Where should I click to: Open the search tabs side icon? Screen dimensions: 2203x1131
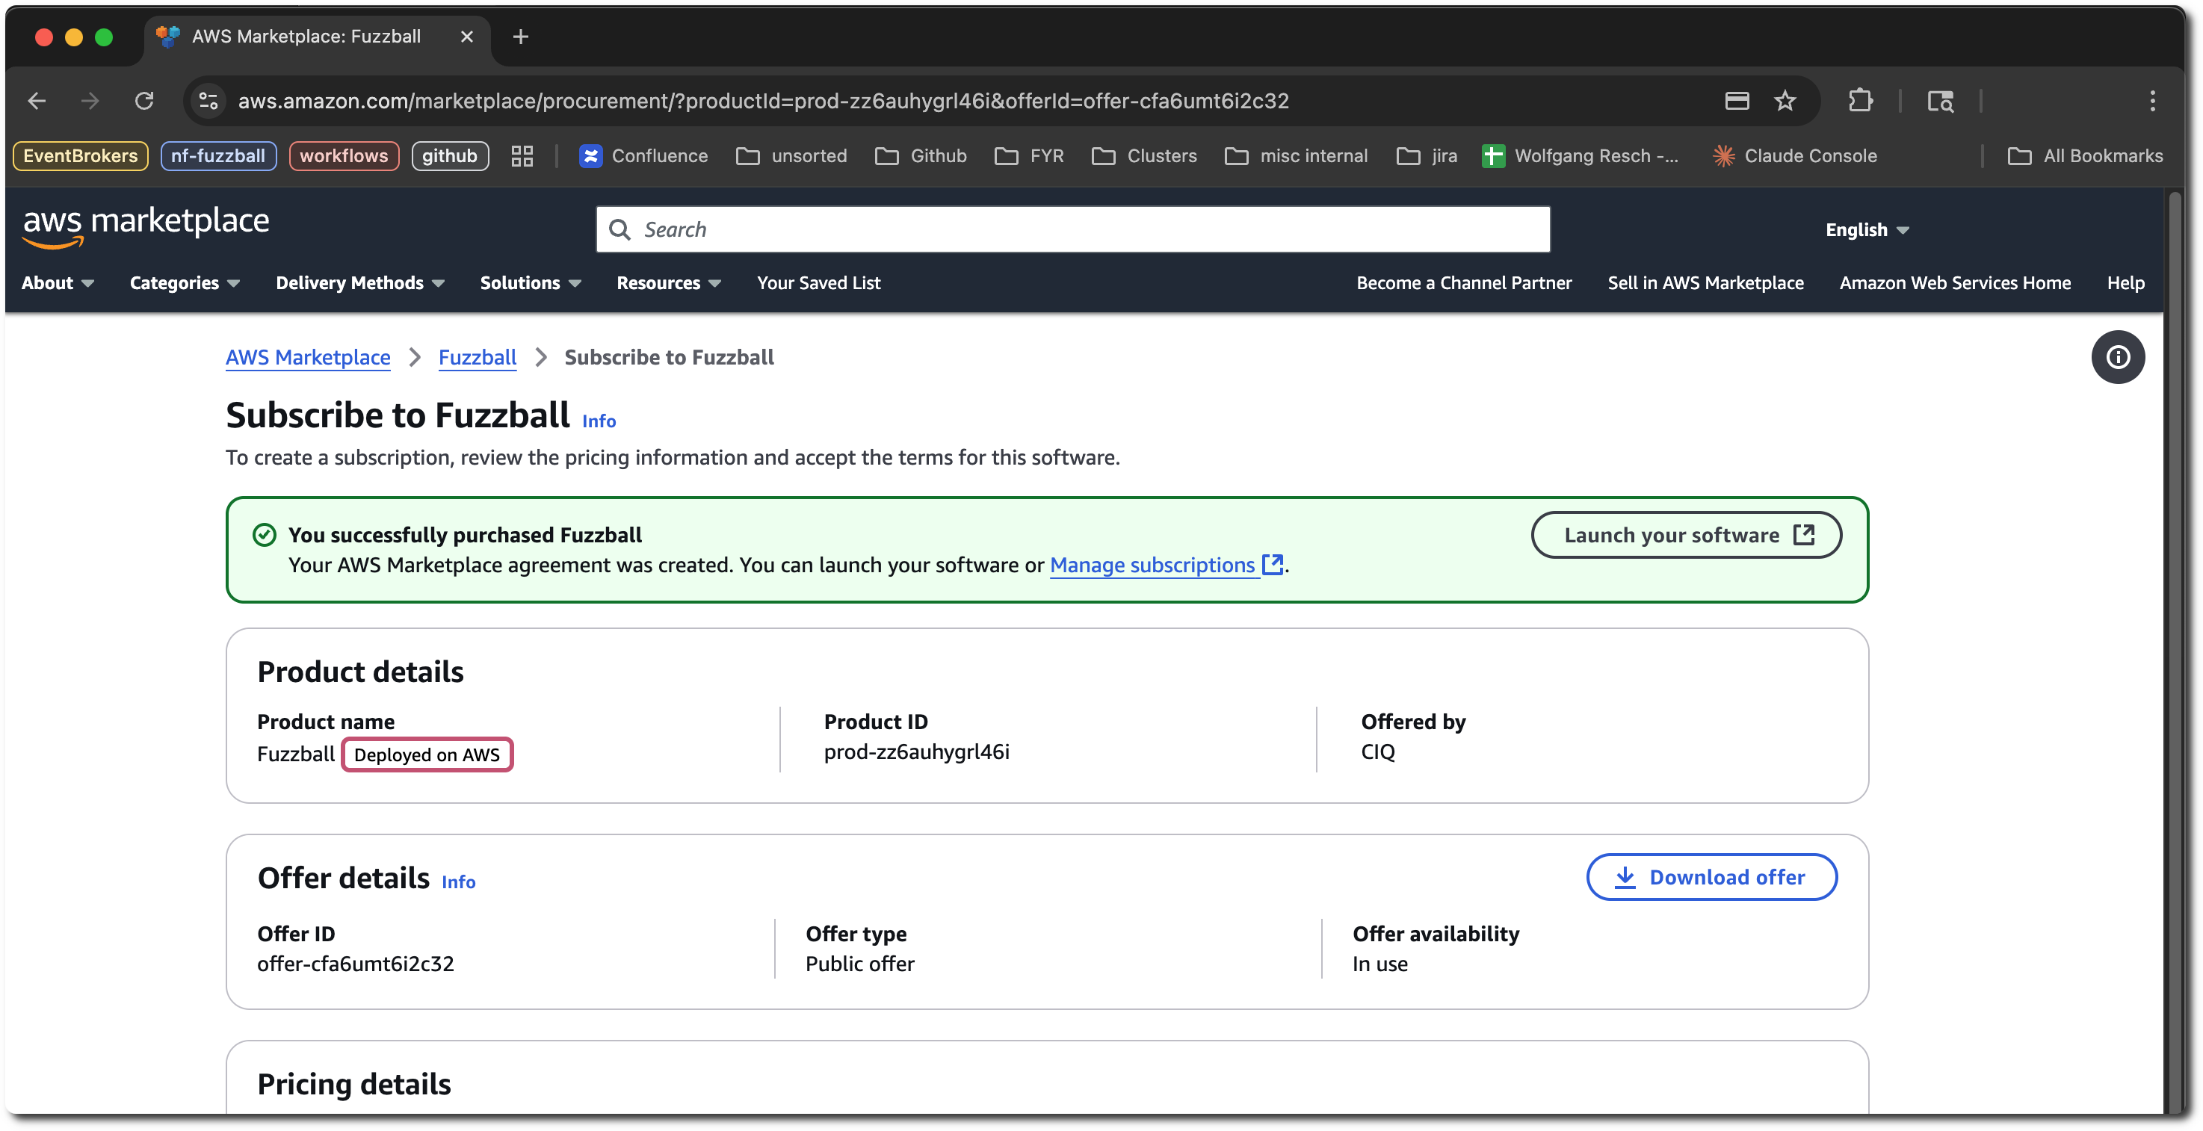(x=1940, y=101)
